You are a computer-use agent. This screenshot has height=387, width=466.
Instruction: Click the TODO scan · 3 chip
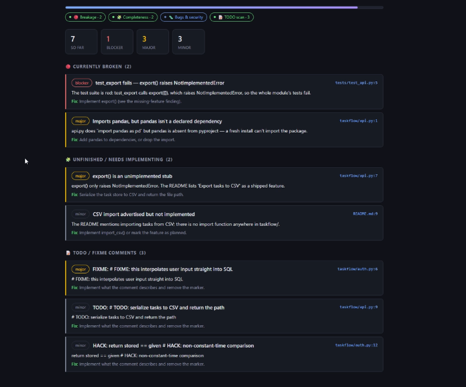(232, 17)
